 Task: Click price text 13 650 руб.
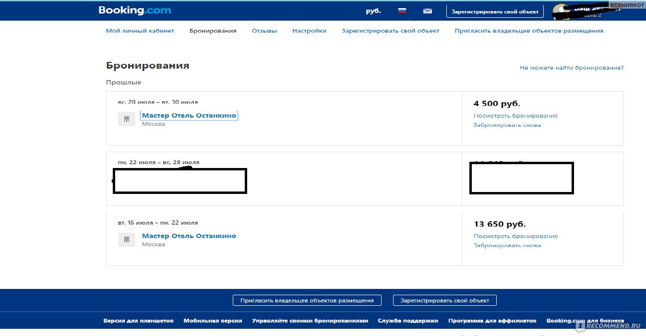(x=500, y=224)
